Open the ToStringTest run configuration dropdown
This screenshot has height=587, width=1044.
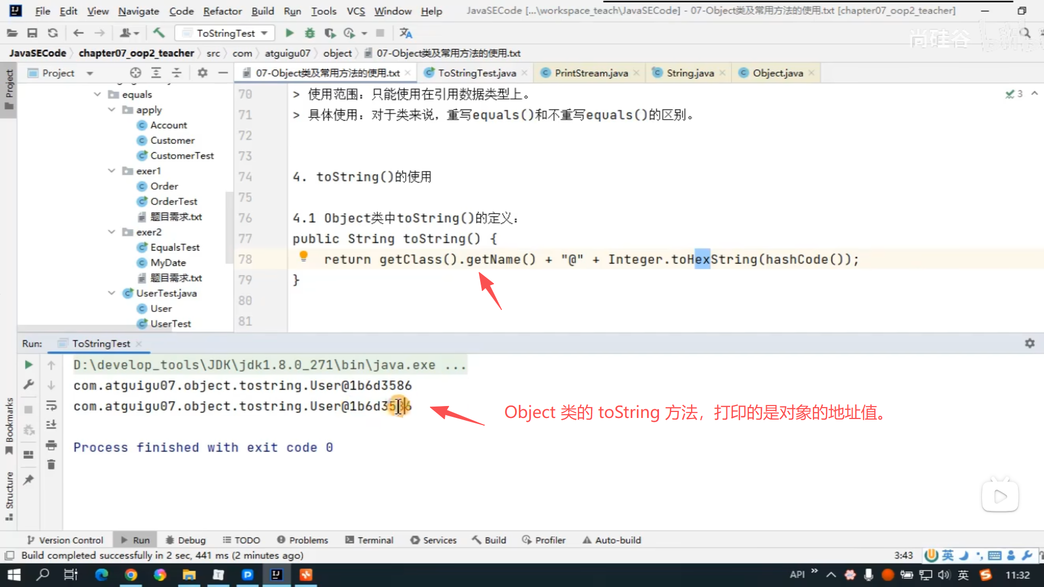[226, 33]
